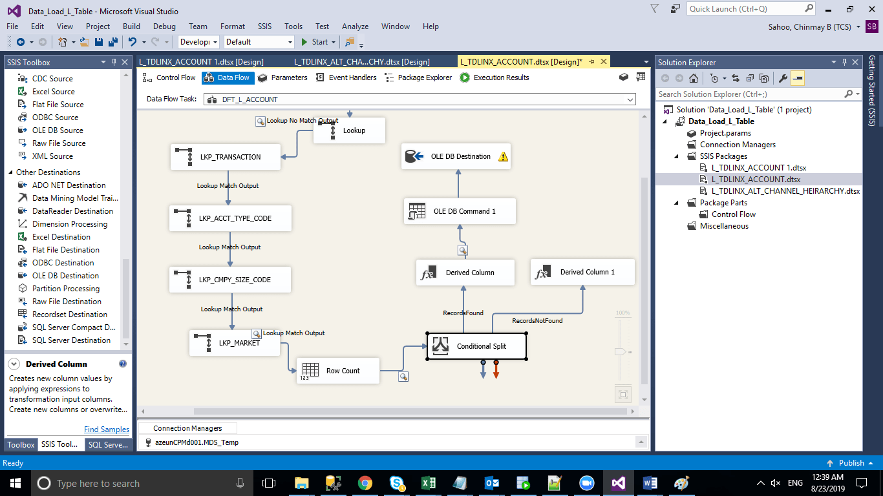Collapse Other Destinations toolbox group
The height and width of the screenshot is (496, 883).
pyautogui.click(x=10, y=172)
